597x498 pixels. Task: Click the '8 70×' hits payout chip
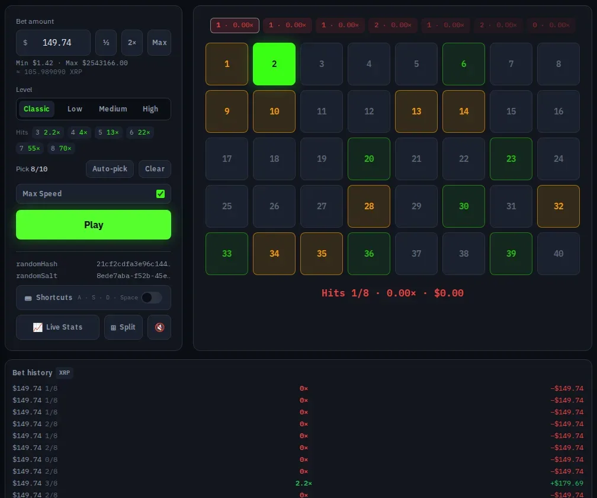(x=61, y=148)
